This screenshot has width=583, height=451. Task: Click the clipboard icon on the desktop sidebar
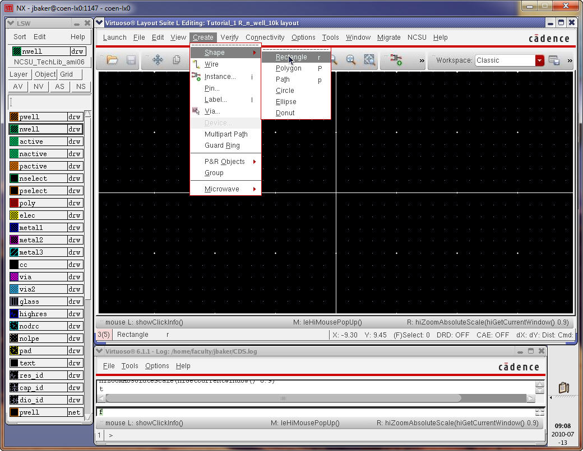(x=564, y=387)
